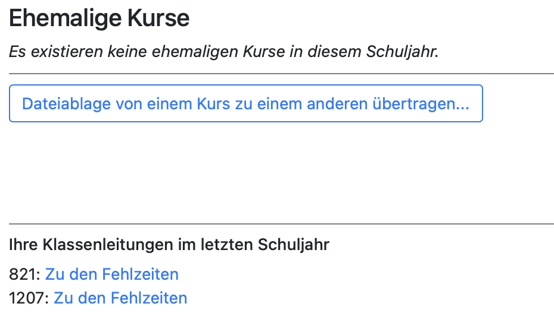This screenshot has width=554, height=316.
Task: Select the Ihre Klassenleitungen im letzten Schuljahr heading
Action: (169, 245)
